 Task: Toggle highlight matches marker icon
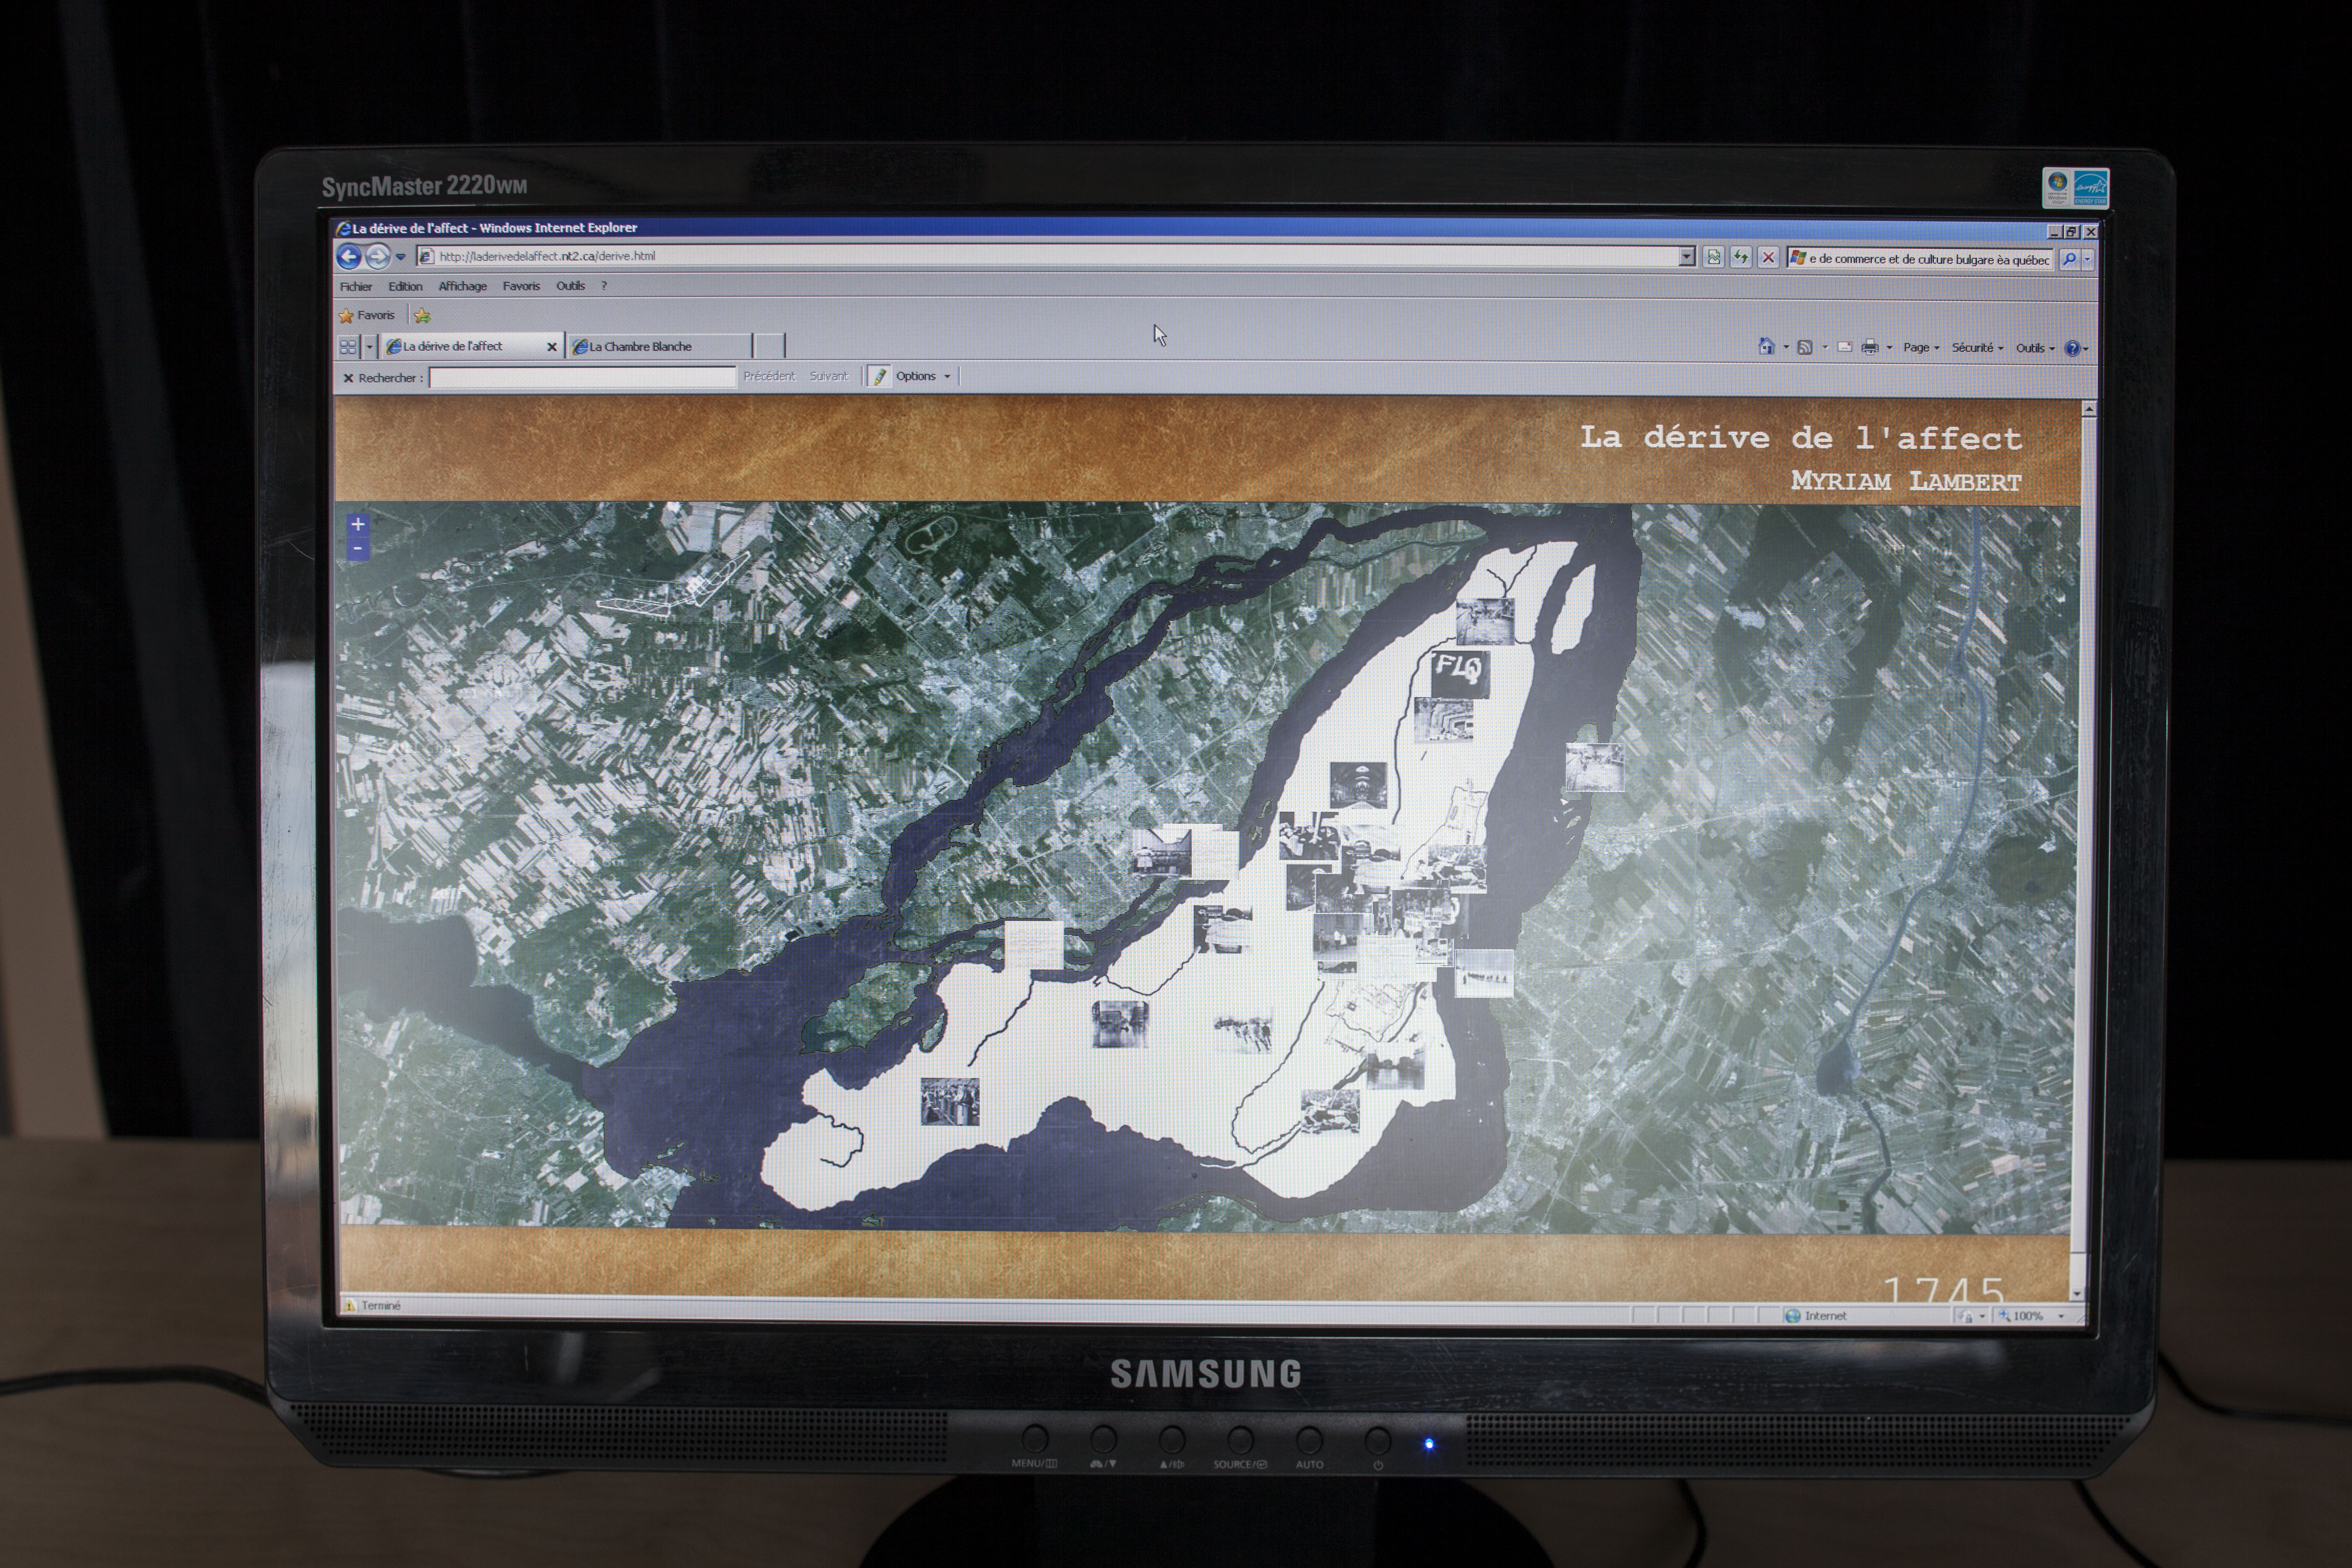coord(879,376)
